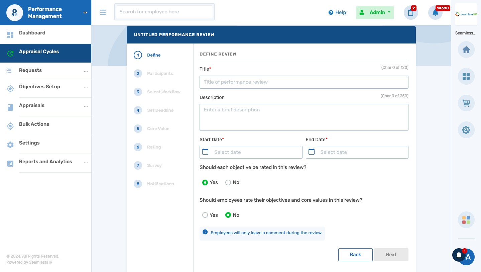Select No for rating each objective
The height and width of the screenshot is (272, 481).
(x=228, y=182)
